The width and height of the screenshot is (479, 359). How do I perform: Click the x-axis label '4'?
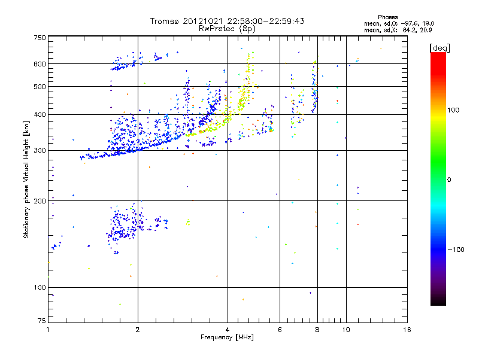[x=228, y=330]
